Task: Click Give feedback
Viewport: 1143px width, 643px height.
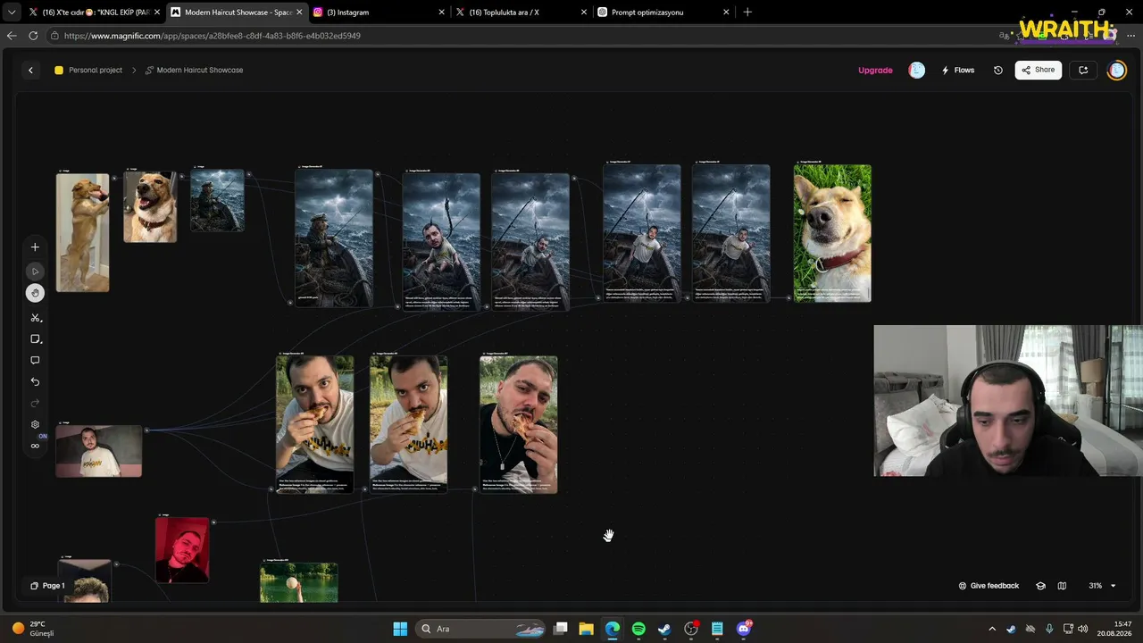Action: (x=989, y=586)
